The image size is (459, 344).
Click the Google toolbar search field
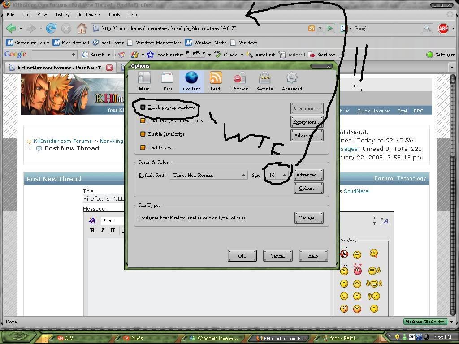54,55
